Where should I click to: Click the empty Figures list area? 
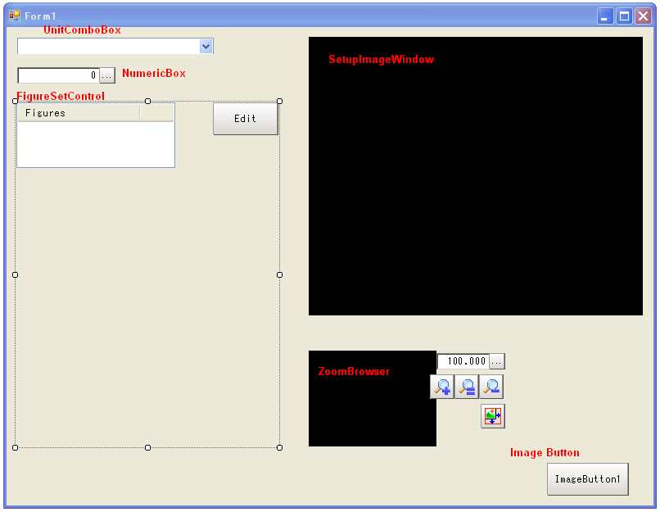(x=96, y=144)
